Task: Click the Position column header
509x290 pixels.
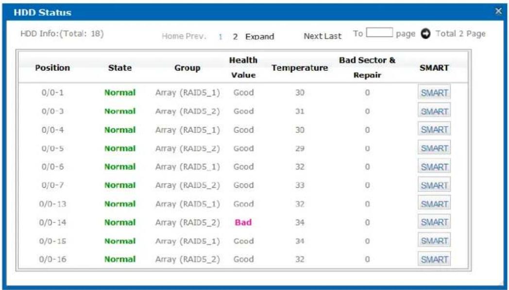Action: pos(52,68)
